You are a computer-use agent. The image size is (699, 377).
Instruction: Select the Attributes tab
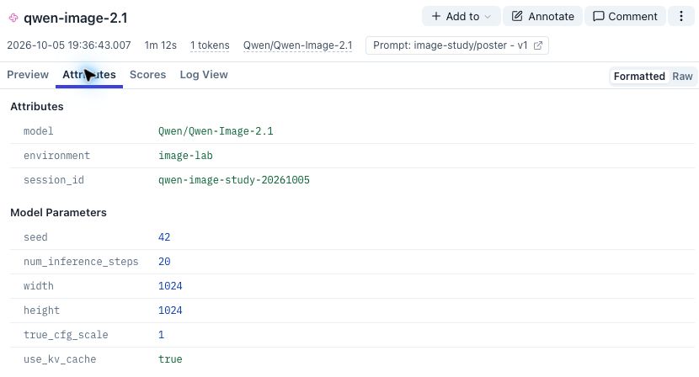[x=89, y=74]
